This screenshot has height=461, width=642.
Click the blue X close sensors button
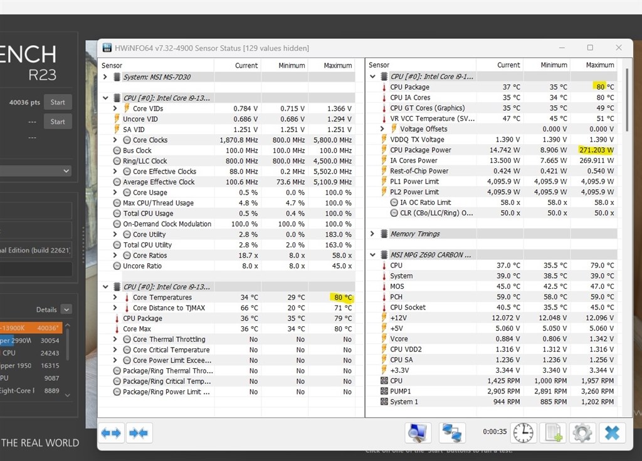click(x=612, y=433)
